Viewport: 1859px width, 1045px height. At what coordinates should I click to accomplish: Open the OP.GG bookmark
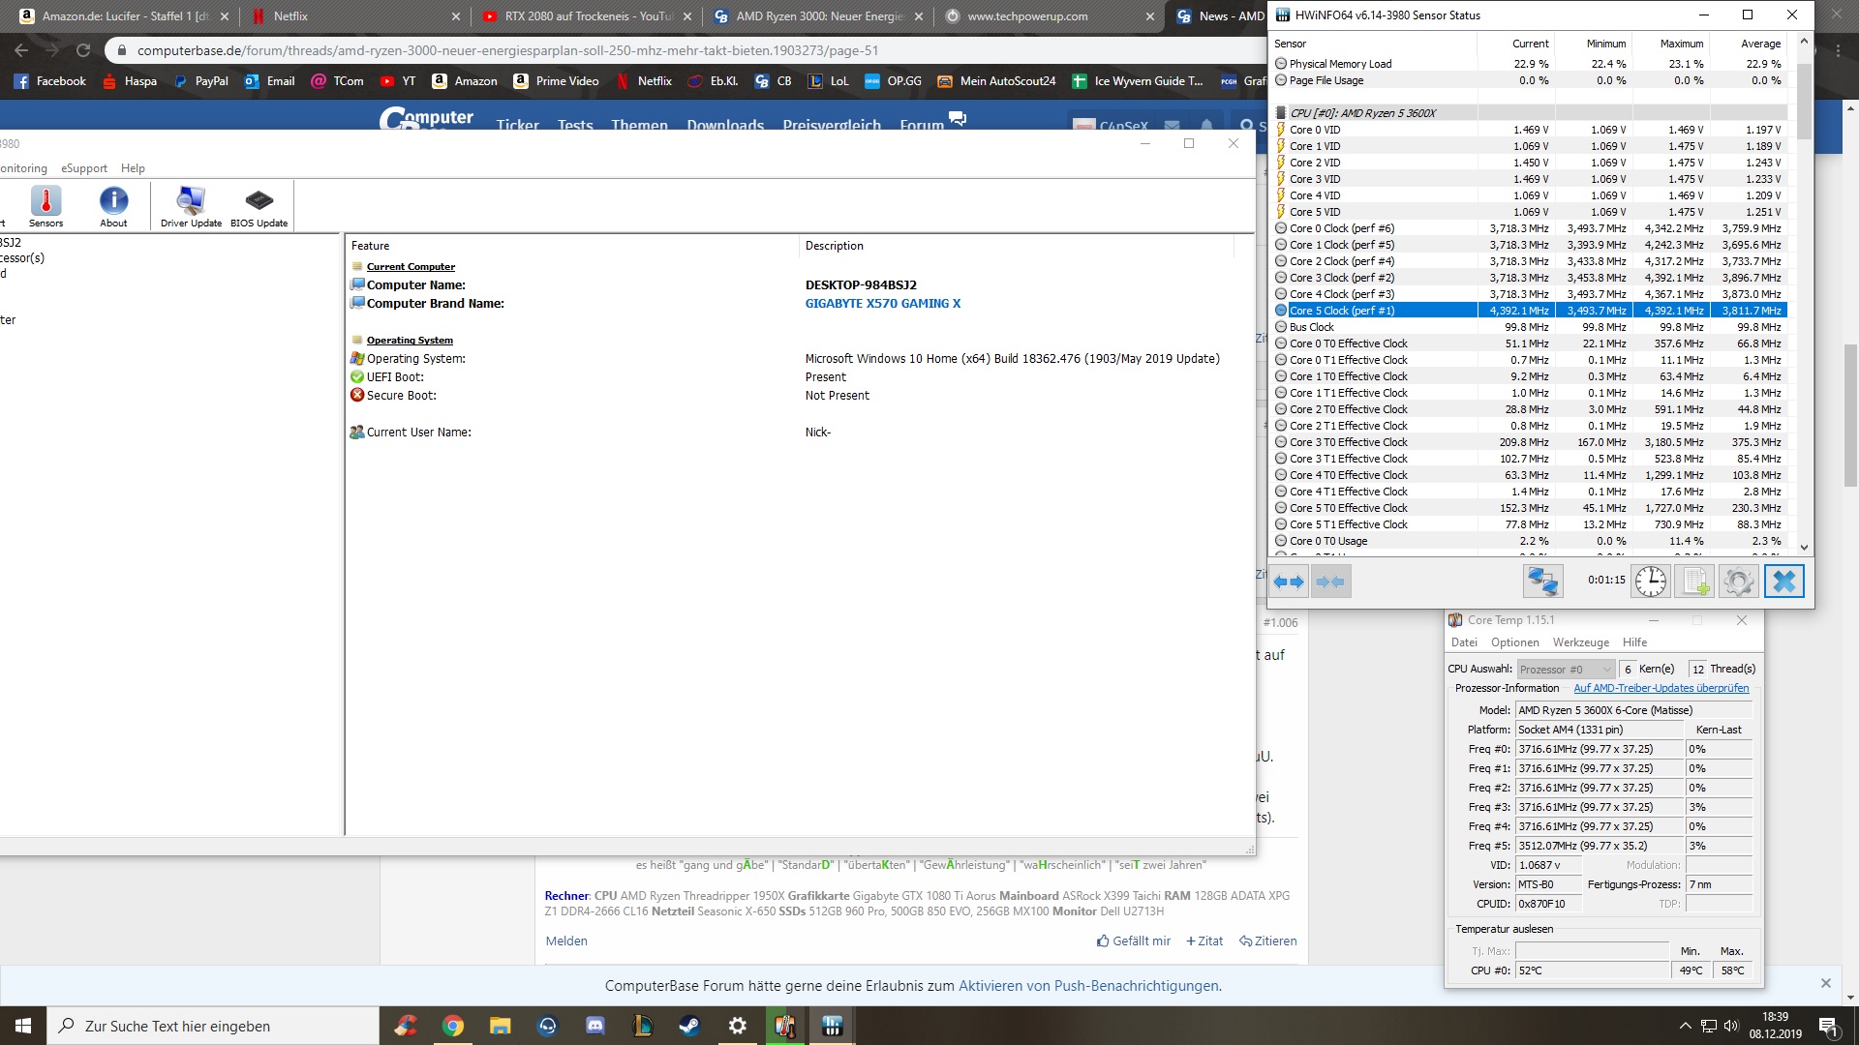[x=893, y=81]
